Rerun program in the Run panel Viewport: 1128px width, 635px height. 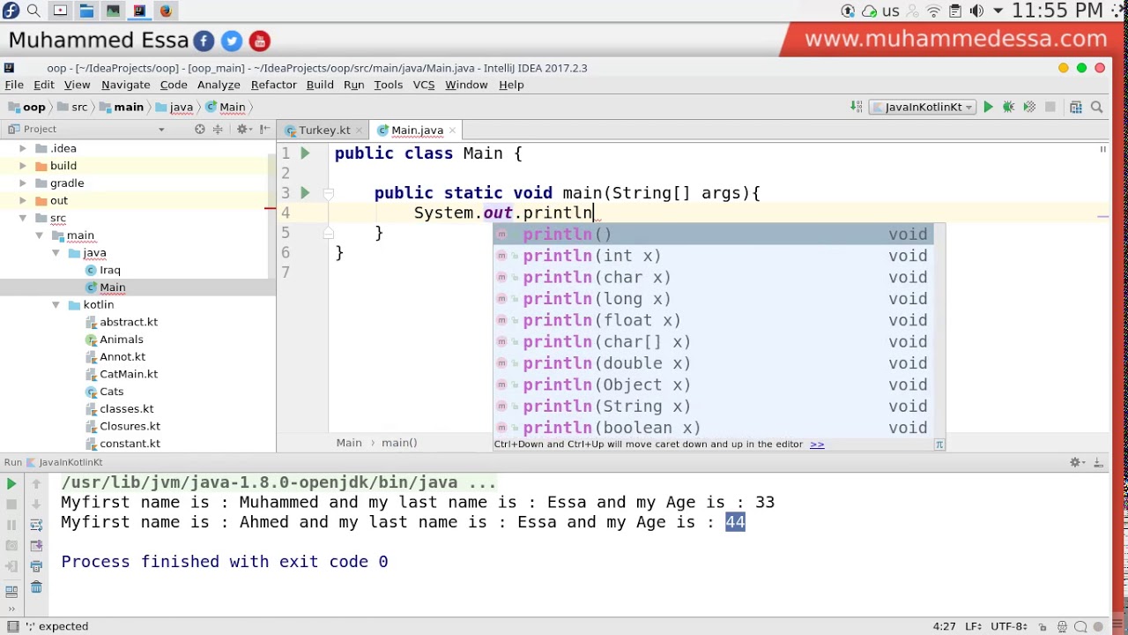tap(11, 483)
